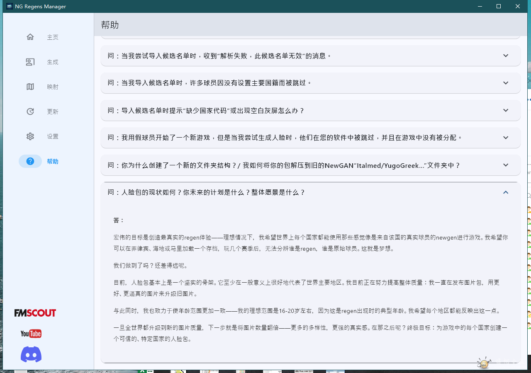Open the FMSCOUT logo link

pos(35,313)
